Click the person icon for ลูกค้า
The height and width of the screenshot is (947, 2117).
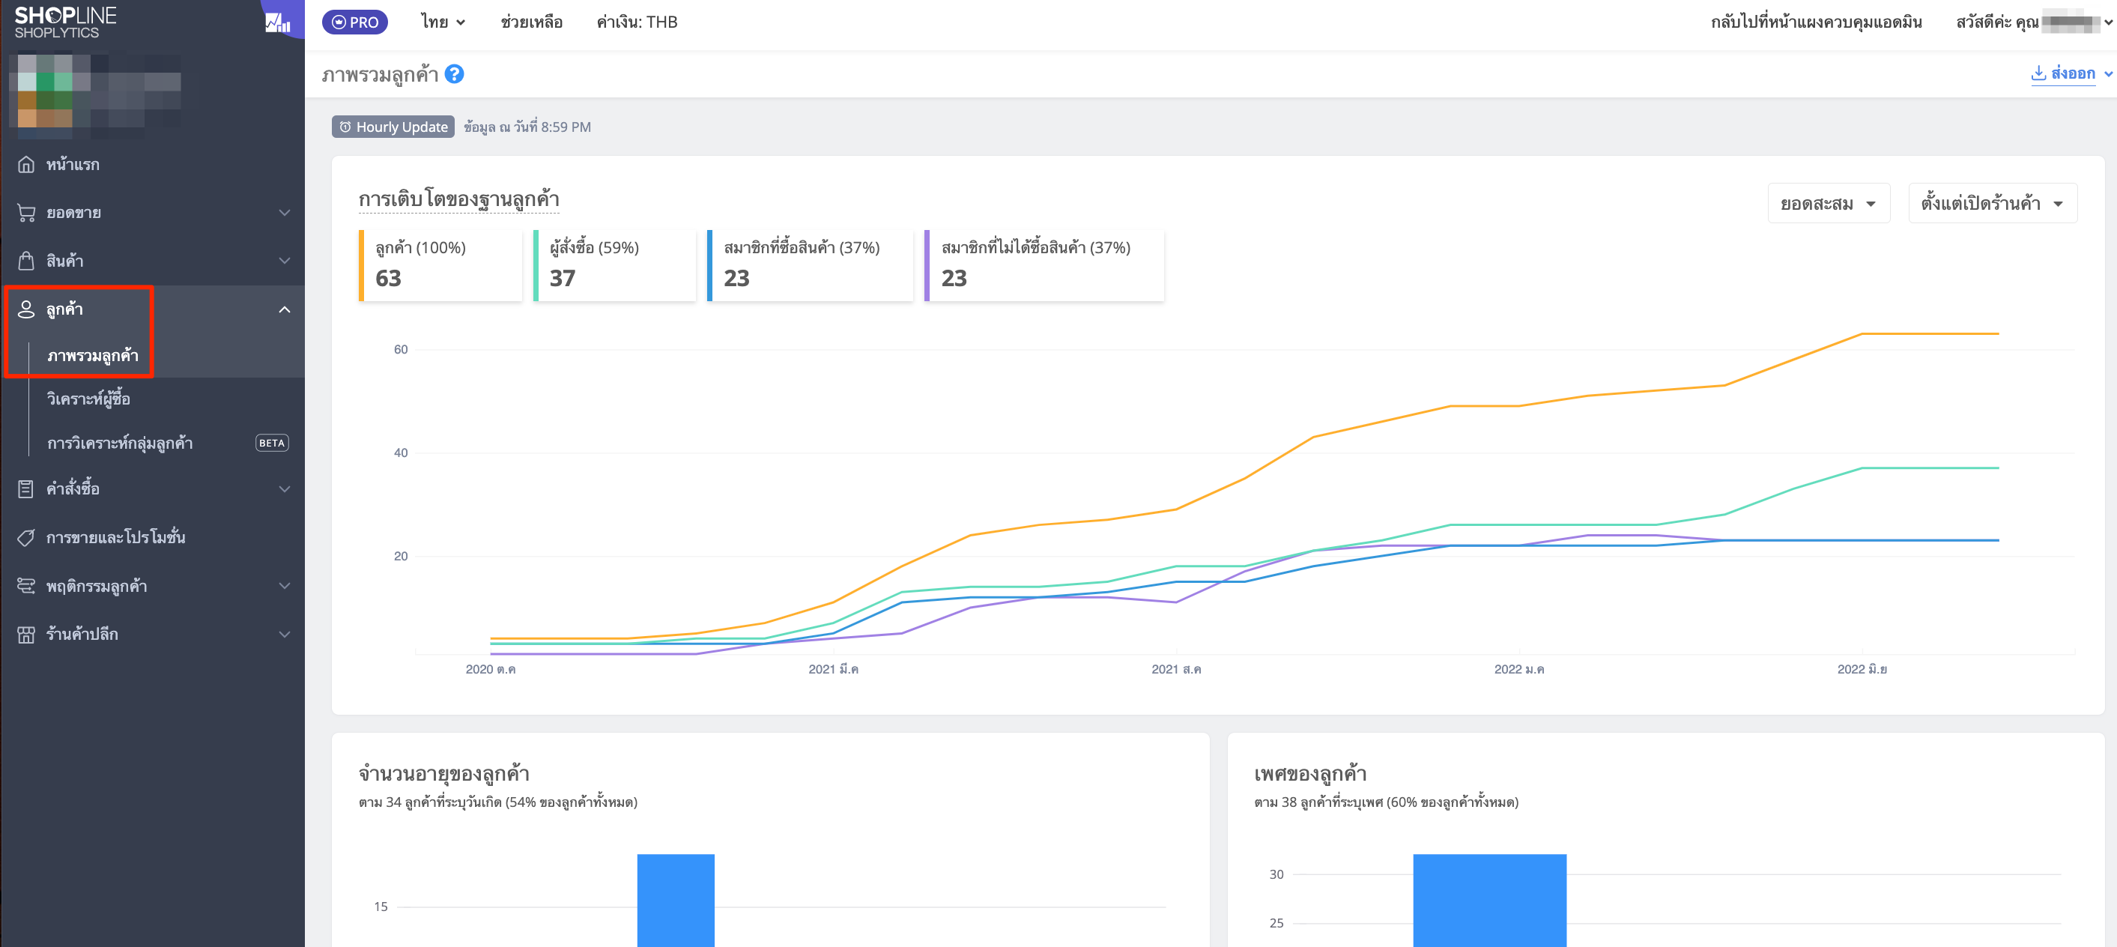tap(26, 309)
